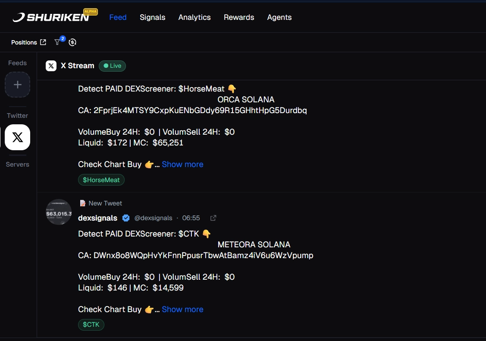Click the @dexsignals username handle
This screenshot has height=341, width=486.
pos(154,218)
